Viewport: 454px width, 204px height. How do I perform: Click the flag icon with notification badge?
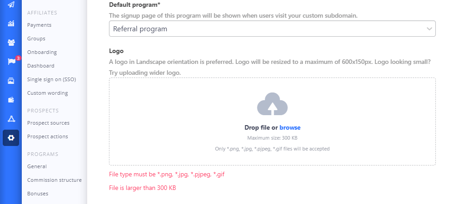coord(11,62)
